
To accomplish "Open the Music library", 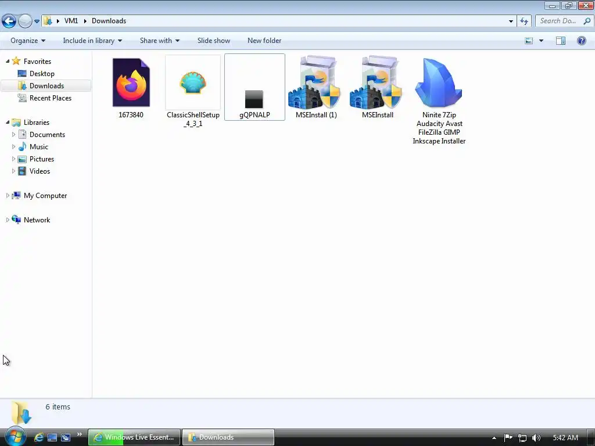I will (x=39, y=147).
